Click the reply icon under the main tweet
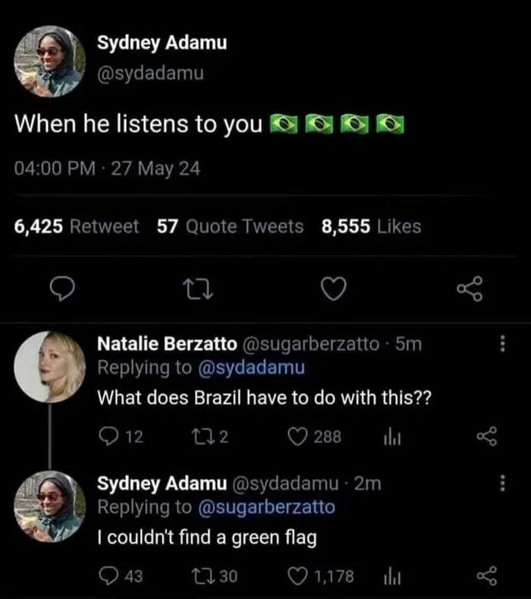This screenshot has height=599, width=531. [x=62, y=288]
